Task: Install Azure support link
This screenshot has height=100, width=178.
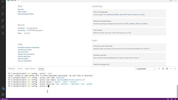Action: click(129, 14)
